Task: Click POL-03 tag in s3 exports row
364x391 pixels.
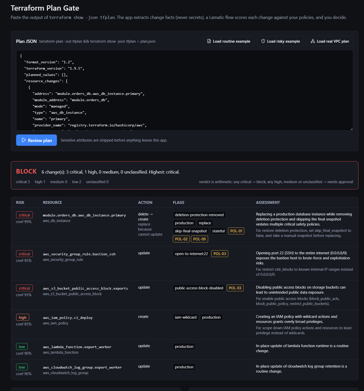Action: 235,288
